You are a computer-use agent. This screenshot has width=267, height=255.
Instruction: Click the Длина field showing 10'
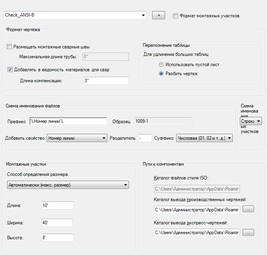[57, 205]
